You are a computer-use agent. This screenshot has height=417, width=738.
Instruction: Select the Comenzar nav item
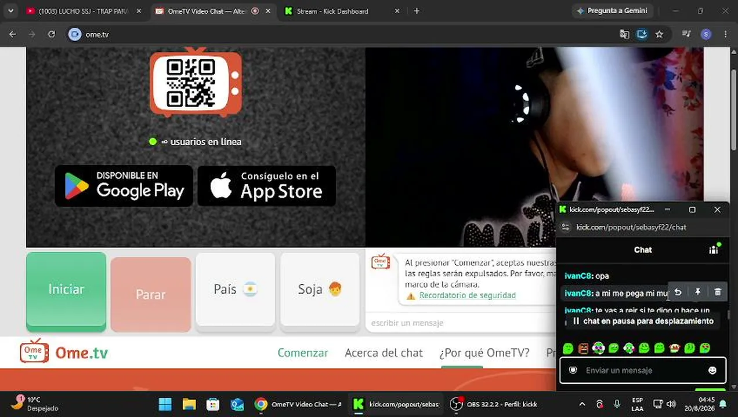click(303, 353)
